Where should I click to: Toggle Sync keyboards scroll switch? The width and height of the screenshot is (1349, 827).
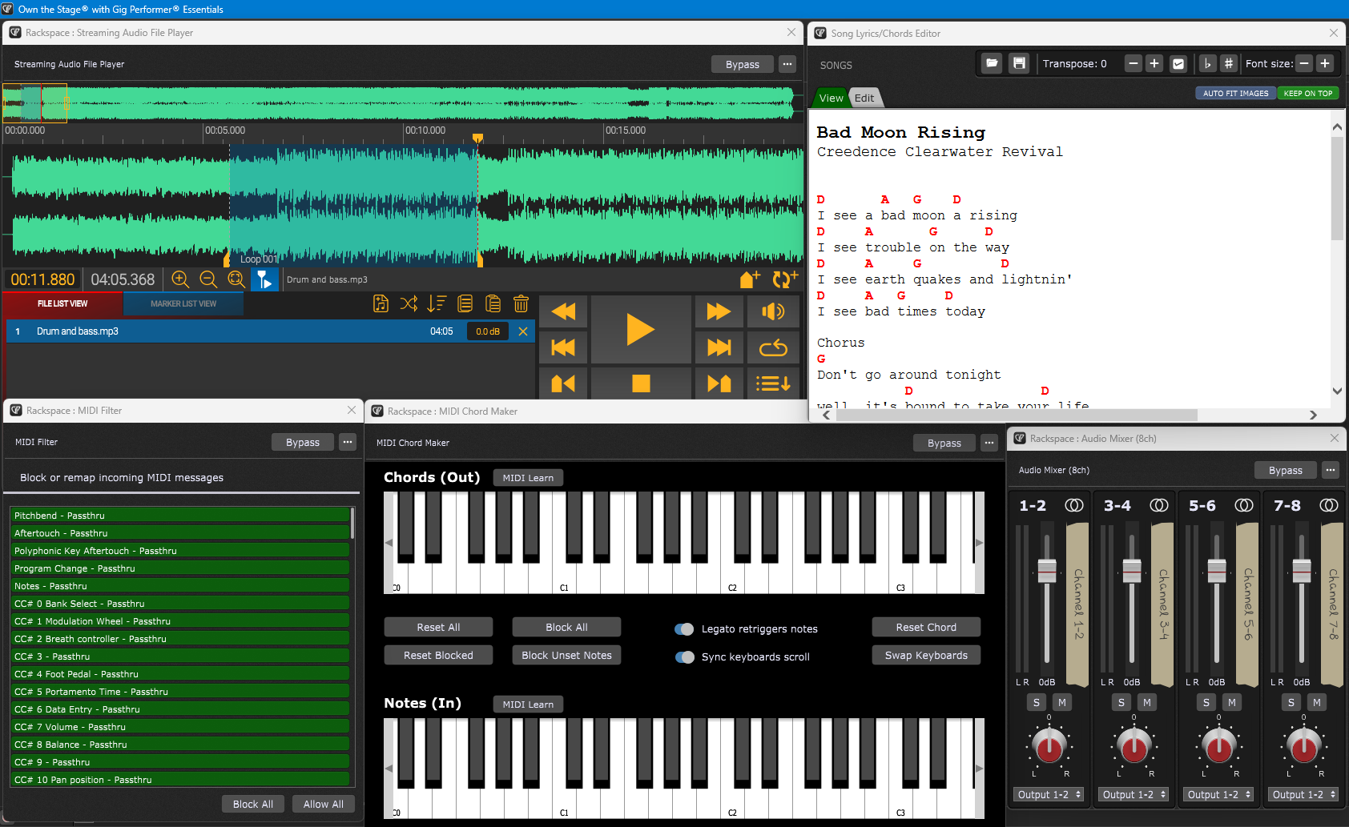[684, 657]
